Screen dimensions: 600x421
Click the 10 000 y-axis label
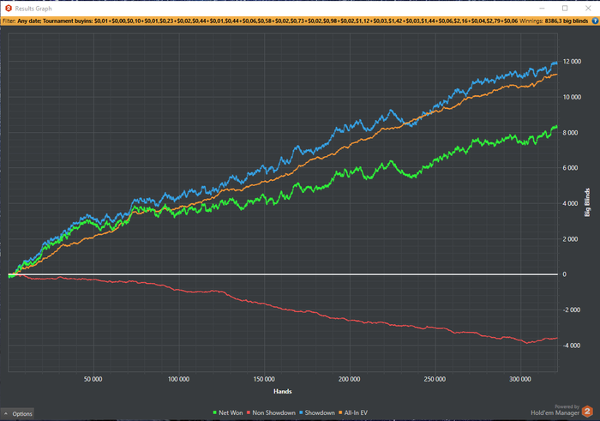point(572,97)
